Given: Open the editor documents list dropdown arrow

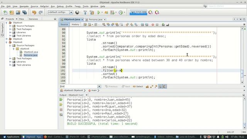Looking at the screenshot, I should [x=241, y=19].
